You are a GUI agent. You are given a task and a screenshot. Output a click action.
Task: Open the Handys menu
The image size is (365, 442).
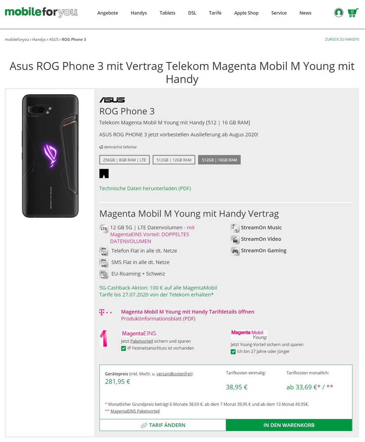point(139,13)
